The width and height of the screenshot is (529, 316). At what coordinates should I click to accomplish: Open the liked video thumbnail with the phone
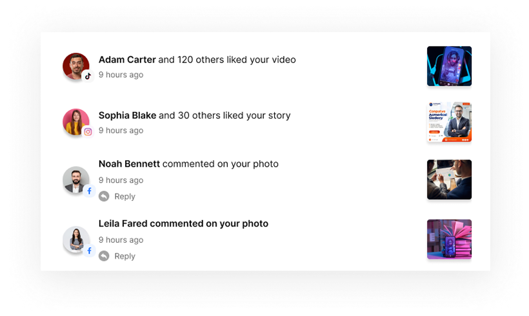click(x=449, y=66)
